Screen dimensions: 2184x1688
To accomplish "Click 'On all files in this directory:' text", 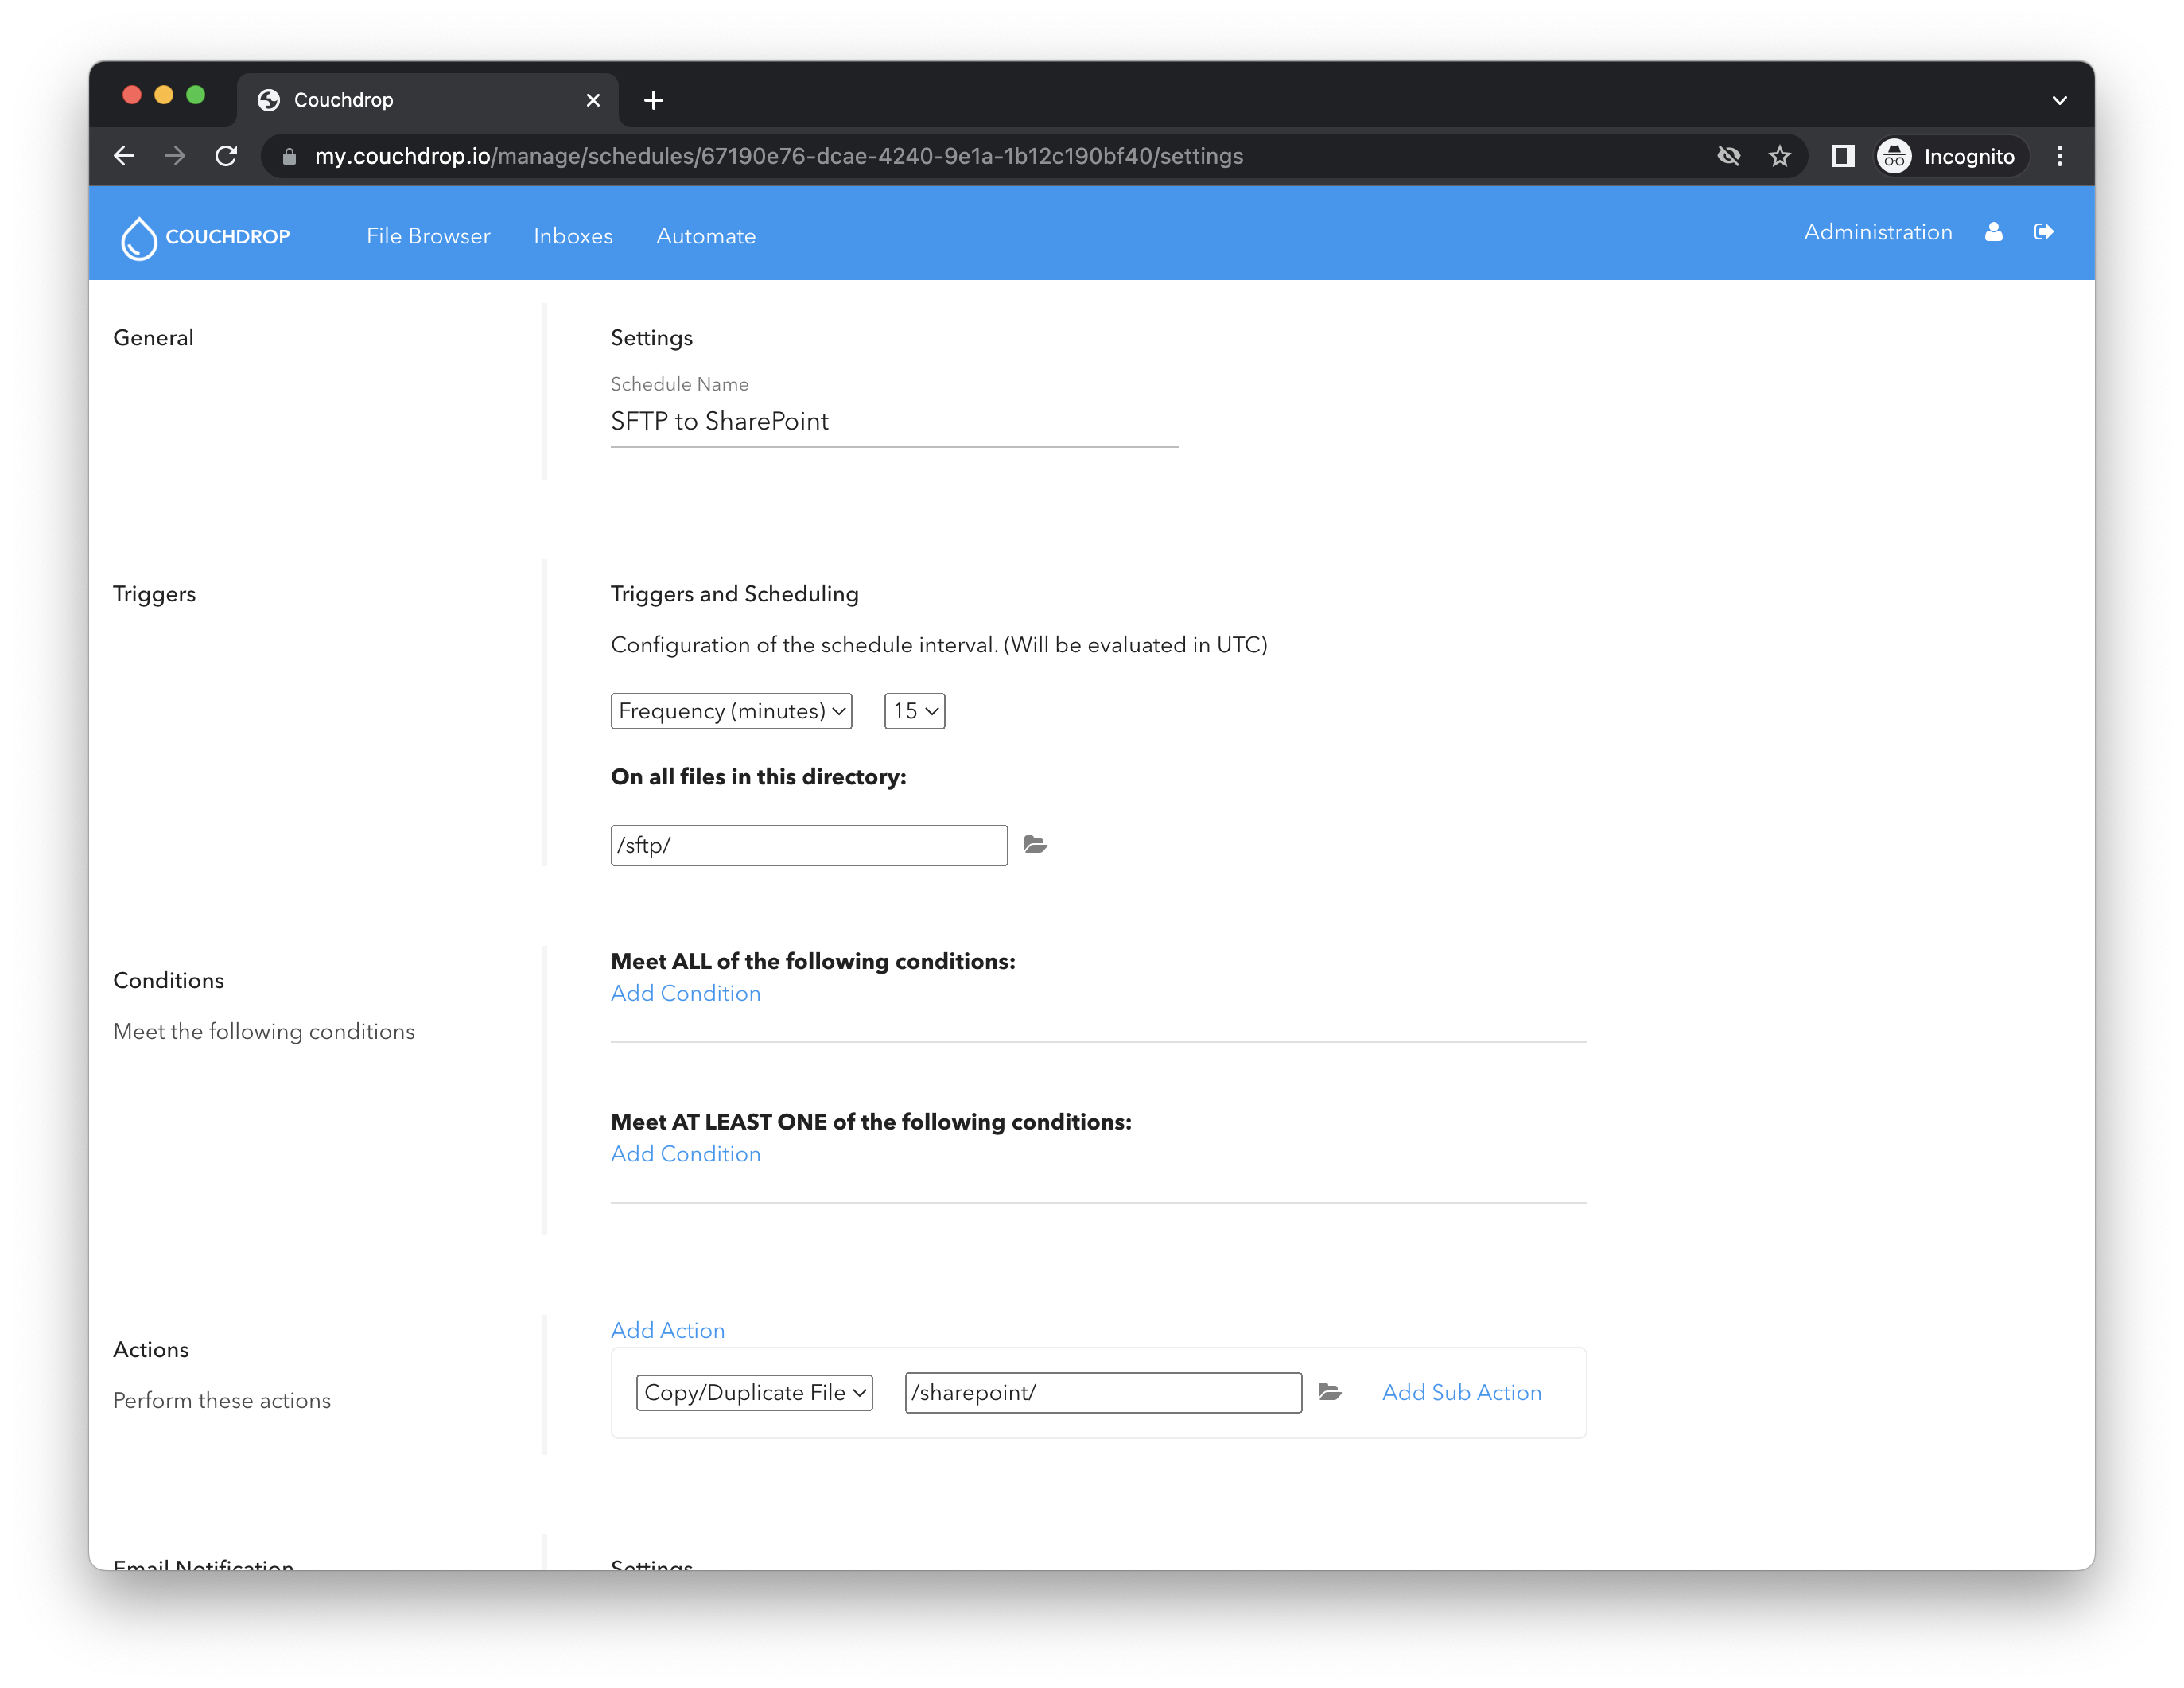I will pyautogui.click(x=759, y=777).
